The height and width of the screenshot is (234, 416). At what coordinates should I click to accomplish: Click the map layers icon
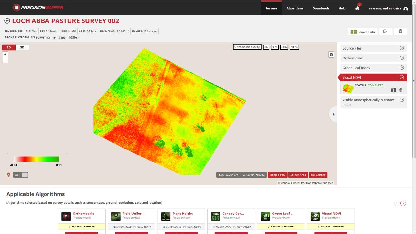[x=331, y=55]
